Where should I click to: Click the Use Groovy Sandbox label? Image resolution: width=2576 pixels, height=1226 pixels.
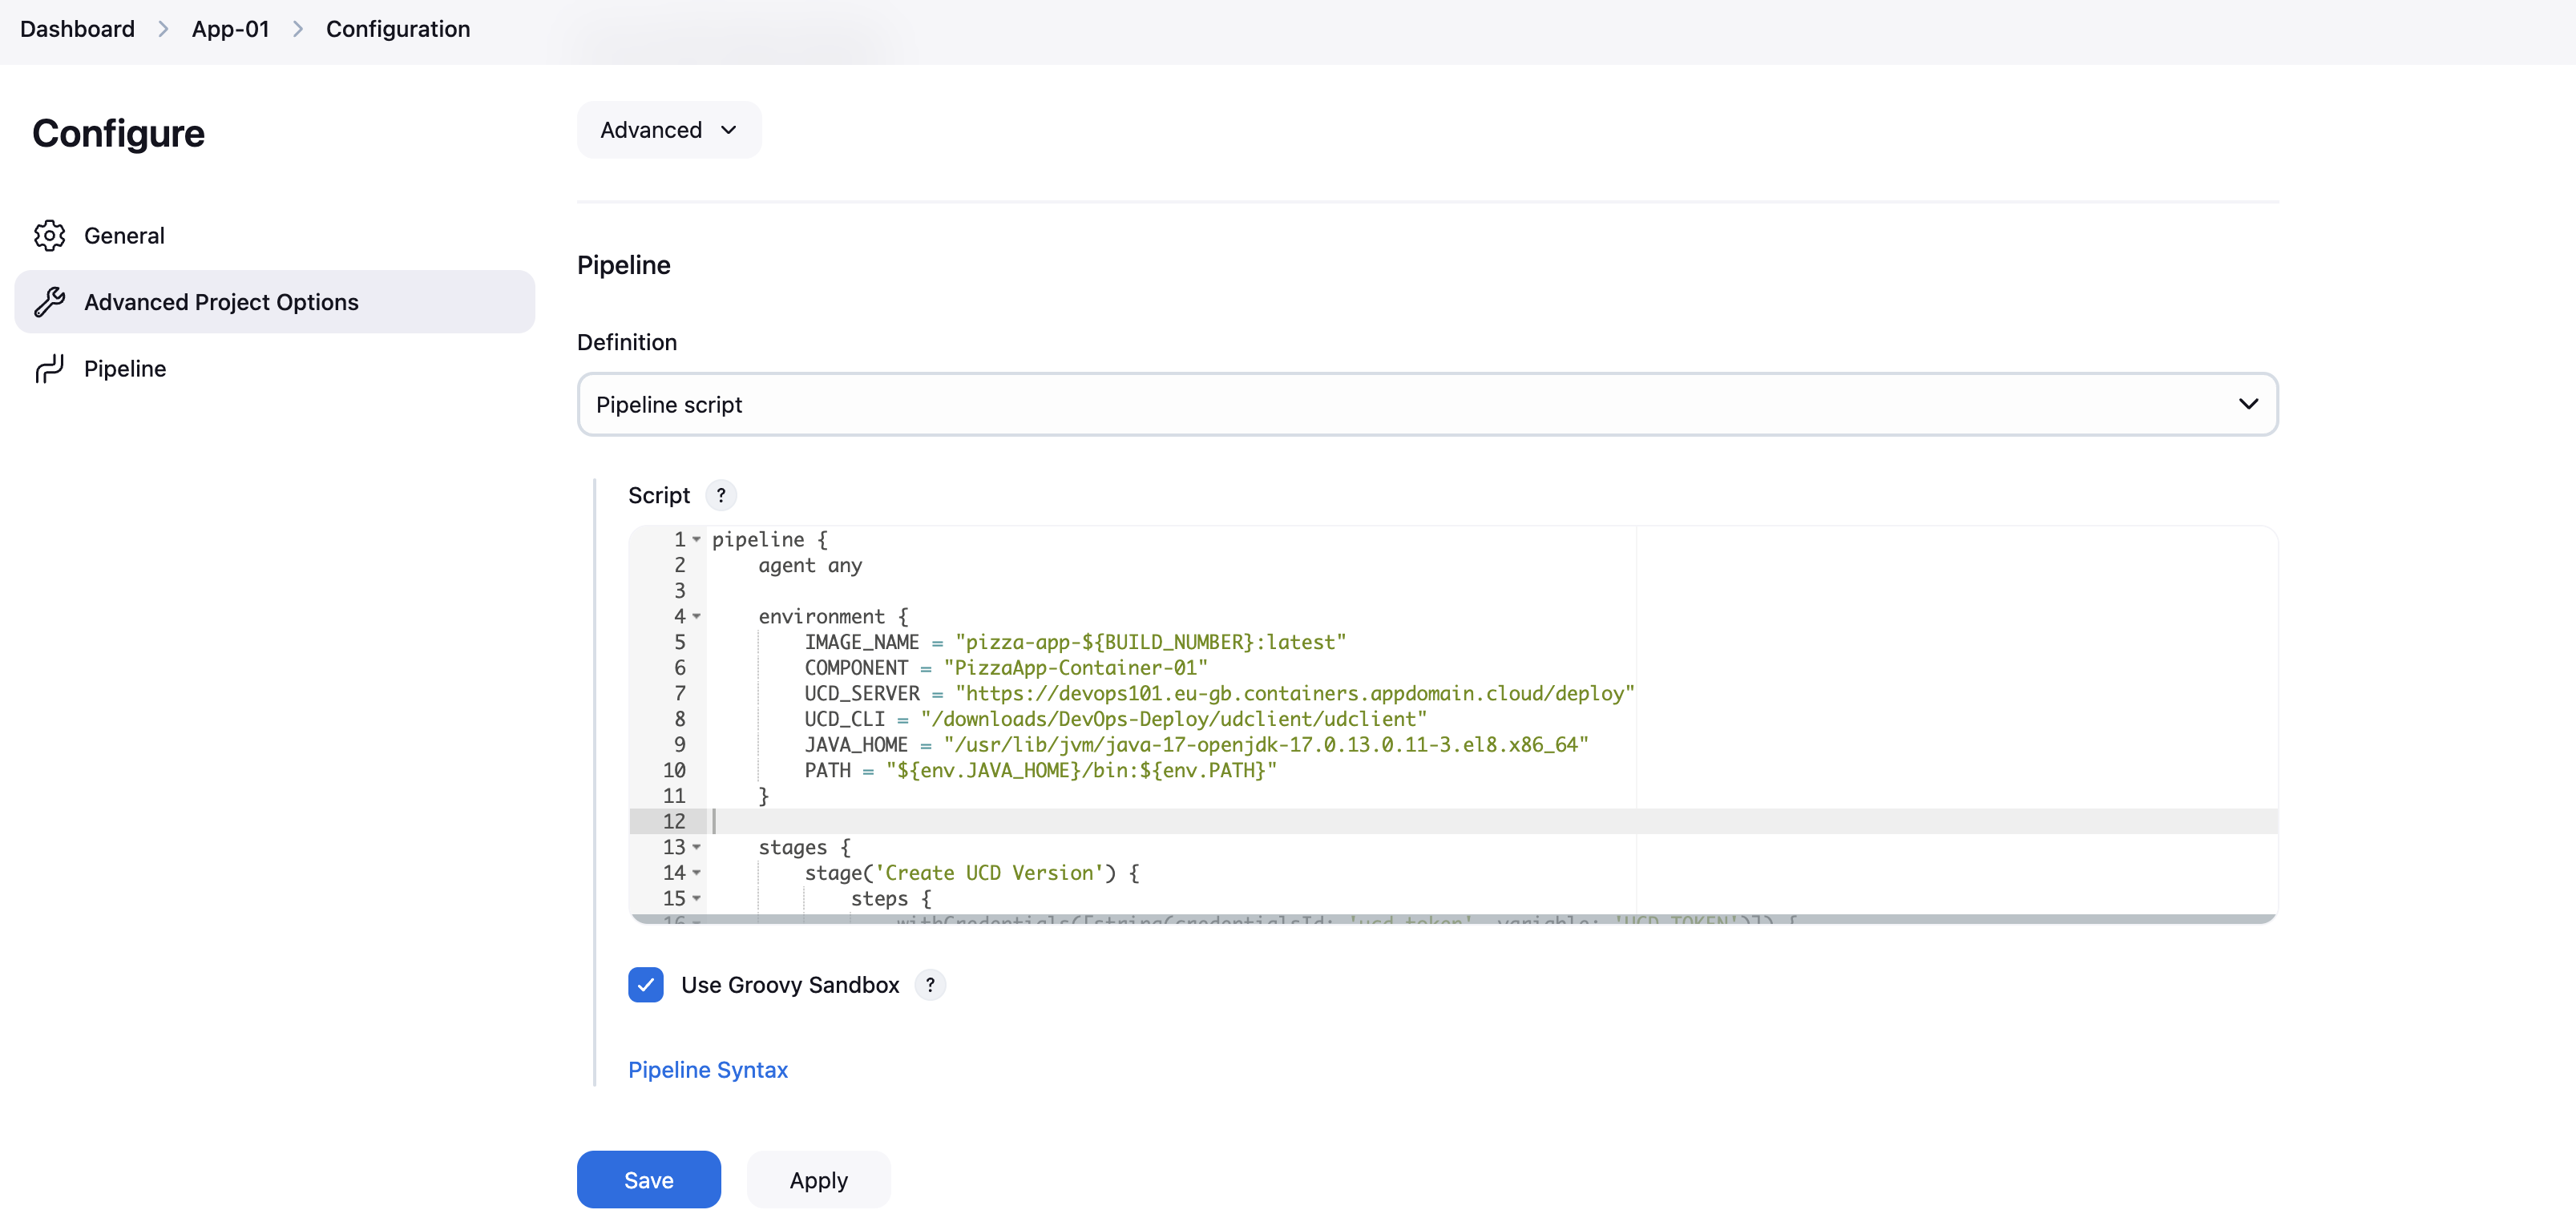click(790, 985)
